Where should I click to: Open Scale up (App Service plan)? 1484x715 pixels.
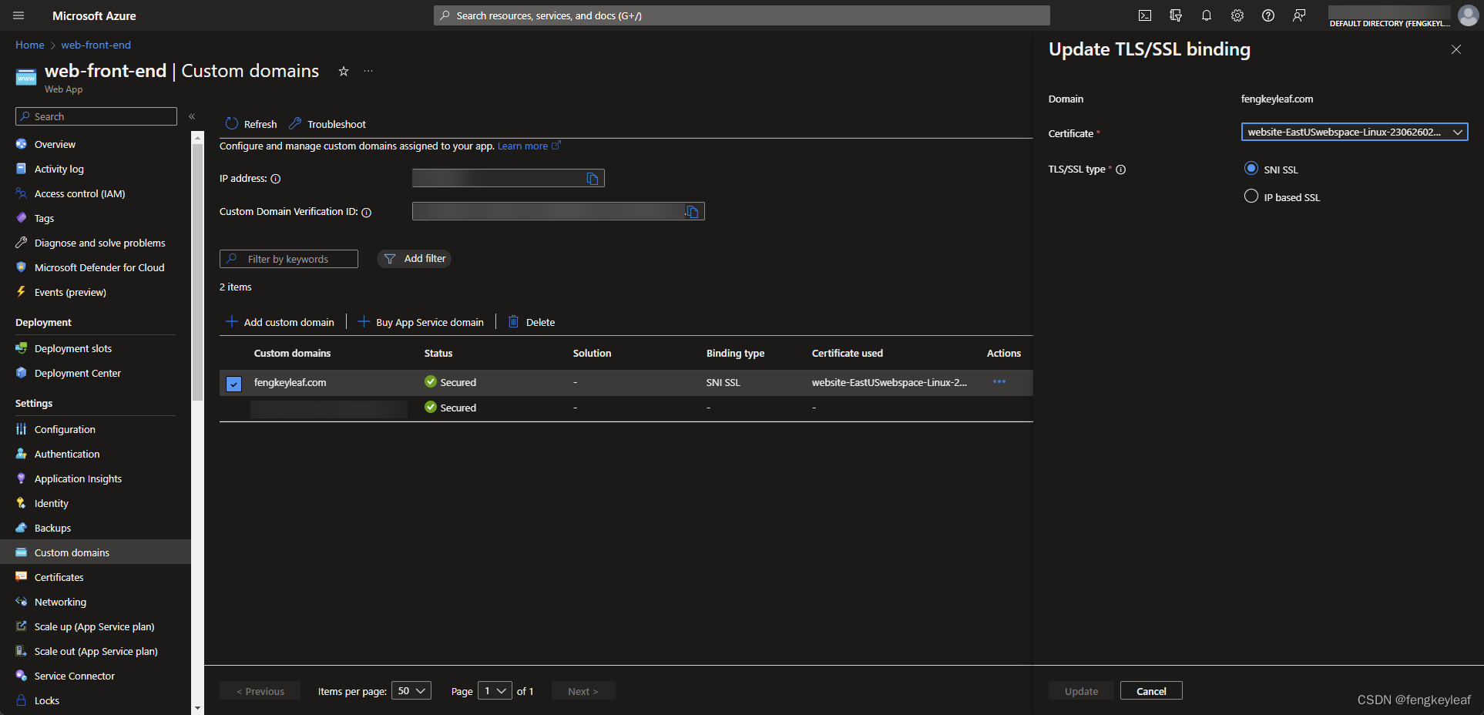coord(96,626)
